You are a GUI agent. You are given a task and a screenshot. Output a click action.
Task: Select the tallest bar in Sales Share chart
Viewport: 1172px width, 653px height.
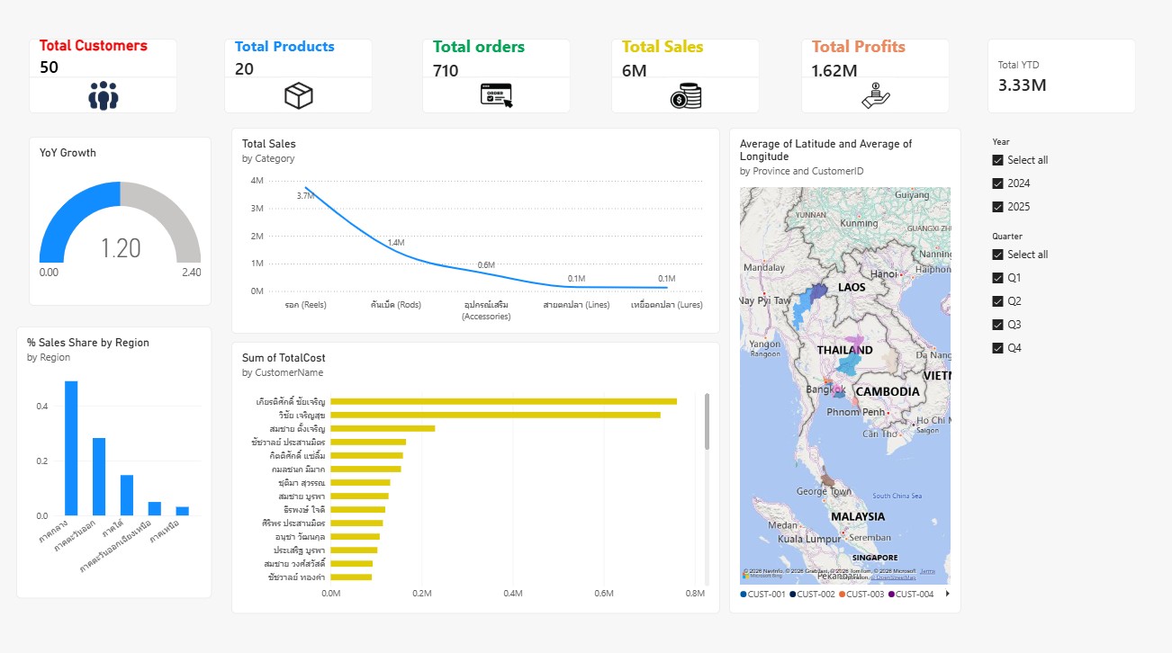click(71, 448)
